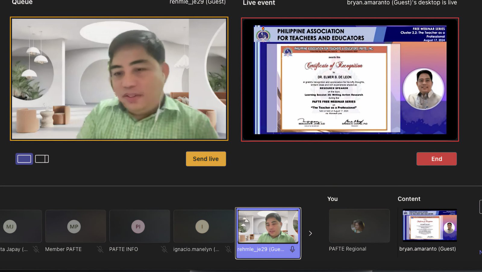Select the single content layout icon
The image size is (482, 272).
[x=24, y=159]
